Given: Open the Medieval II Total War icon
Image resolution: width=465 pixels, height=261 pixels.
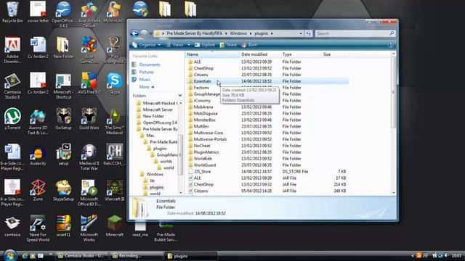Looking at the screenshot, I should 89,157.
